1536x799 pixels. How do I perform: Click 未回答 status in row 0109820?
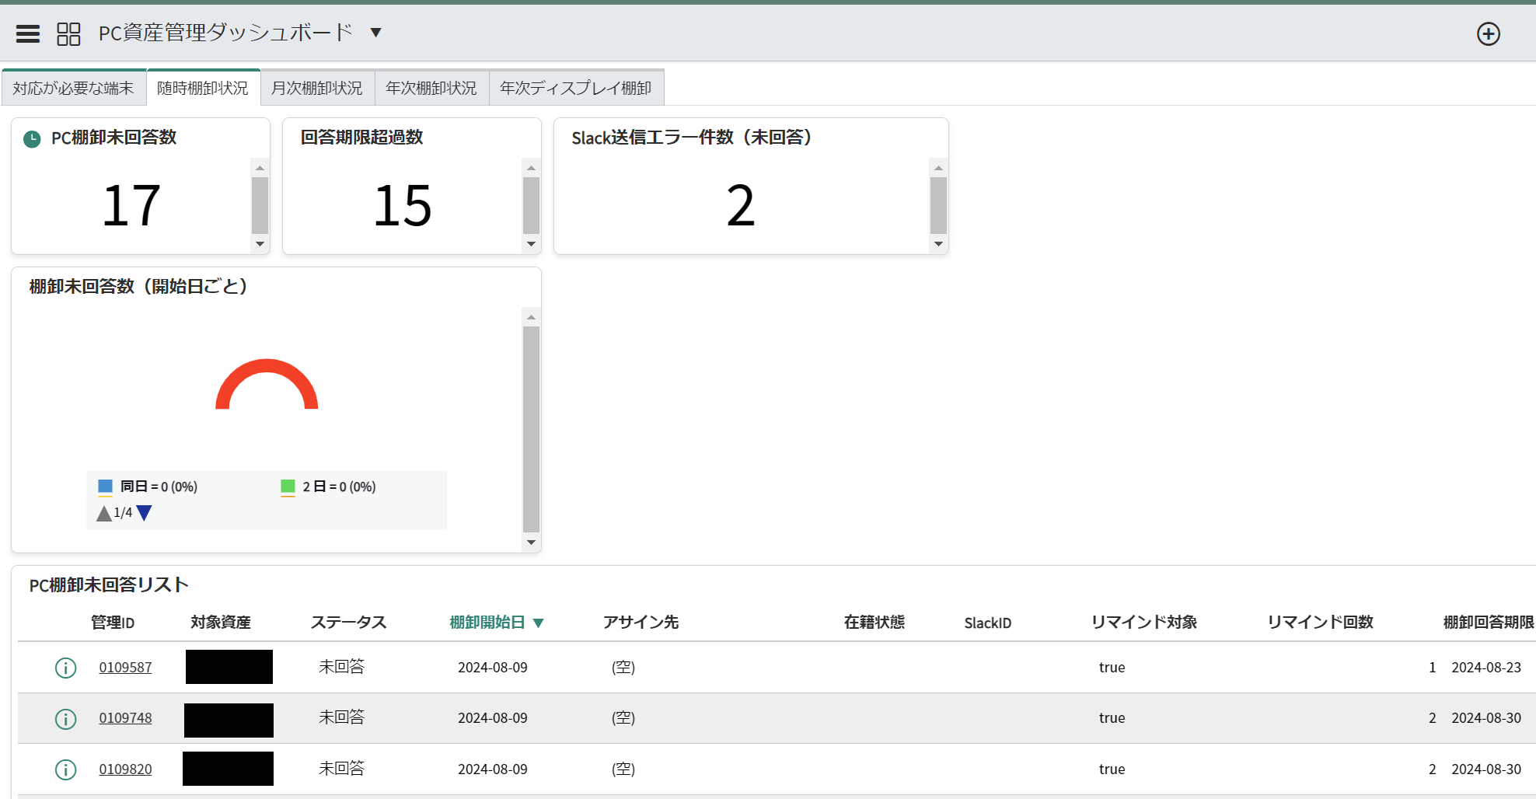pos(341,769)
